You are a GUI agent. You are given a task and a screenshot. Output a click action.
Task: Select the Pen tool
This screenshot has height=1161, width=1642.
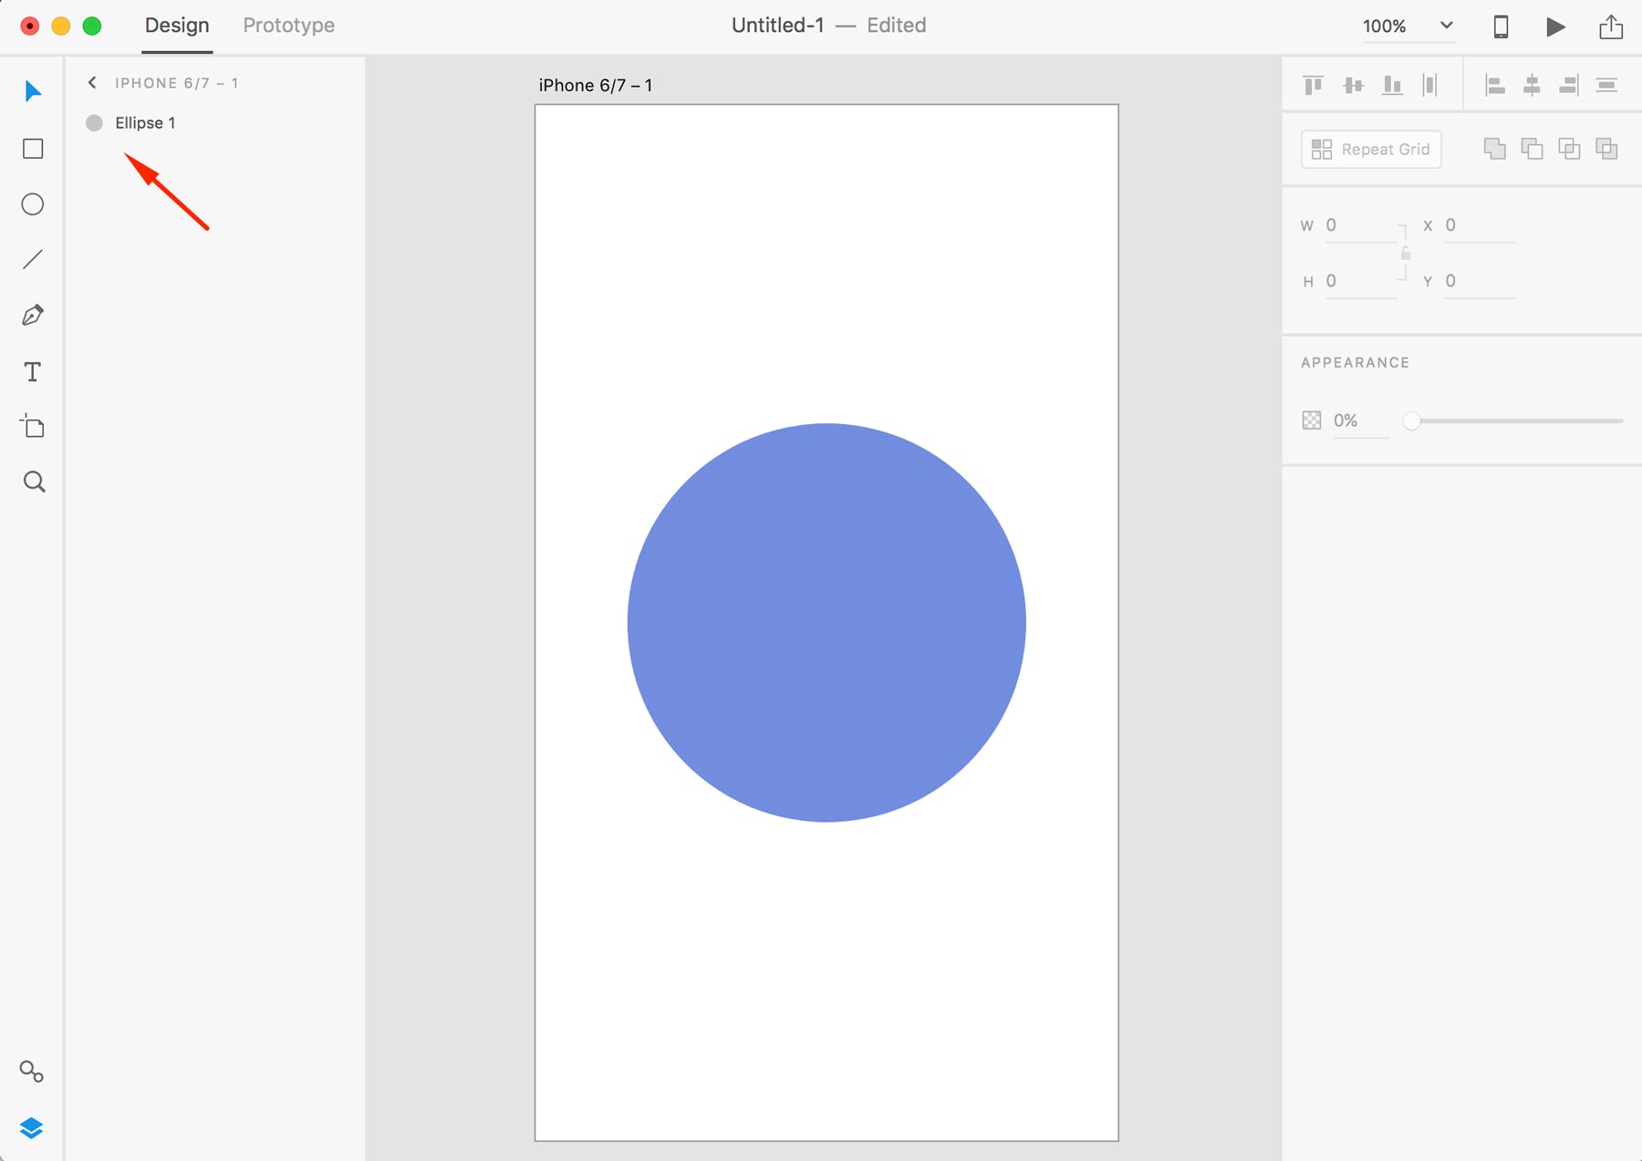click(x=33, y=314)
